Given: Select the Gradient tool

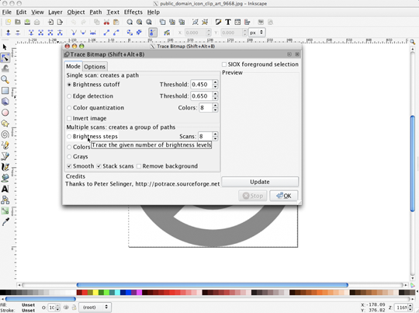Looking at the screenshot, I should 5,210.
